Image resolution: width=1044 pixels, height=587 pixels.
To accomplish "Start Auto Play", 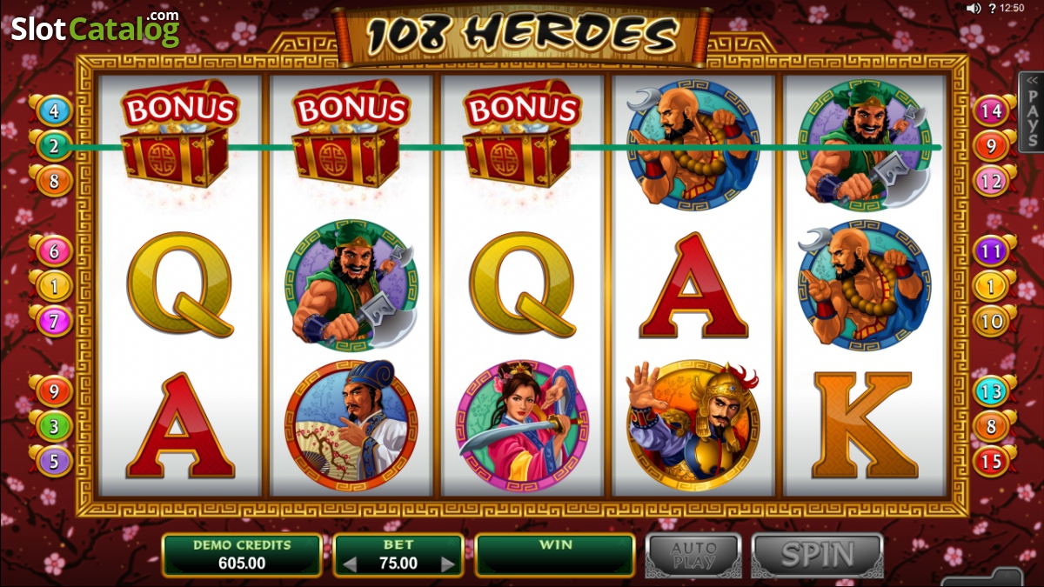I will [693, 556].
